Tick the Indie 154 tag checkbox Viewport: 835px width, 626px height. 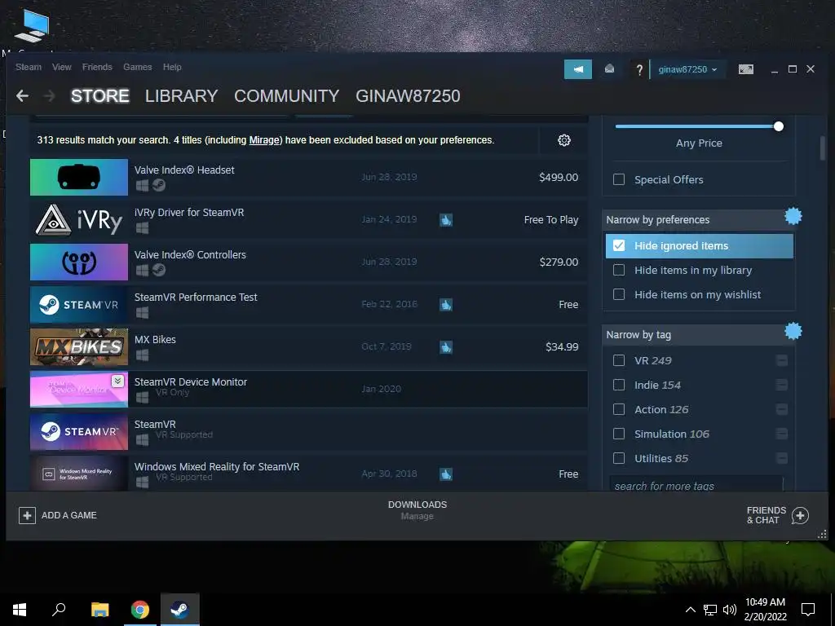619,385
